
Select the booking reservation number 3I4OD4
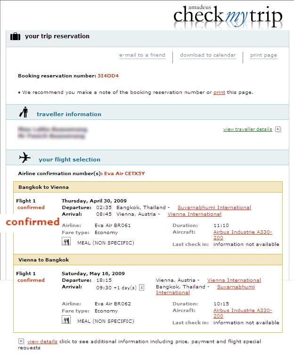[108, 76]
